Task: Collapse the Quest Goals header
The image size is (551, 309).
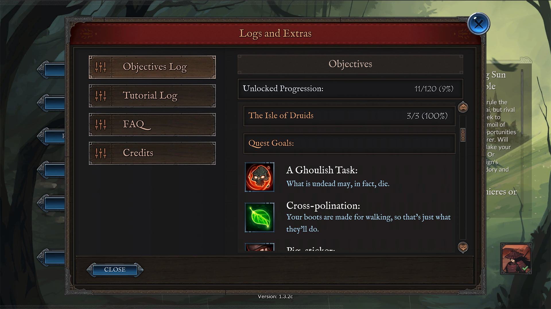Action: (x=349, y=143)
